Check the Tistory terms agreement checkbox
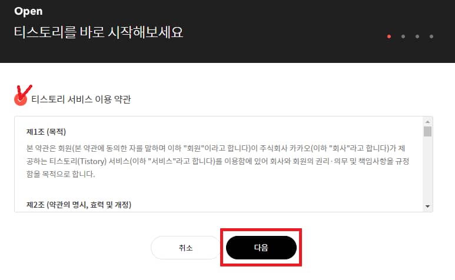 (x=21, y=99)
